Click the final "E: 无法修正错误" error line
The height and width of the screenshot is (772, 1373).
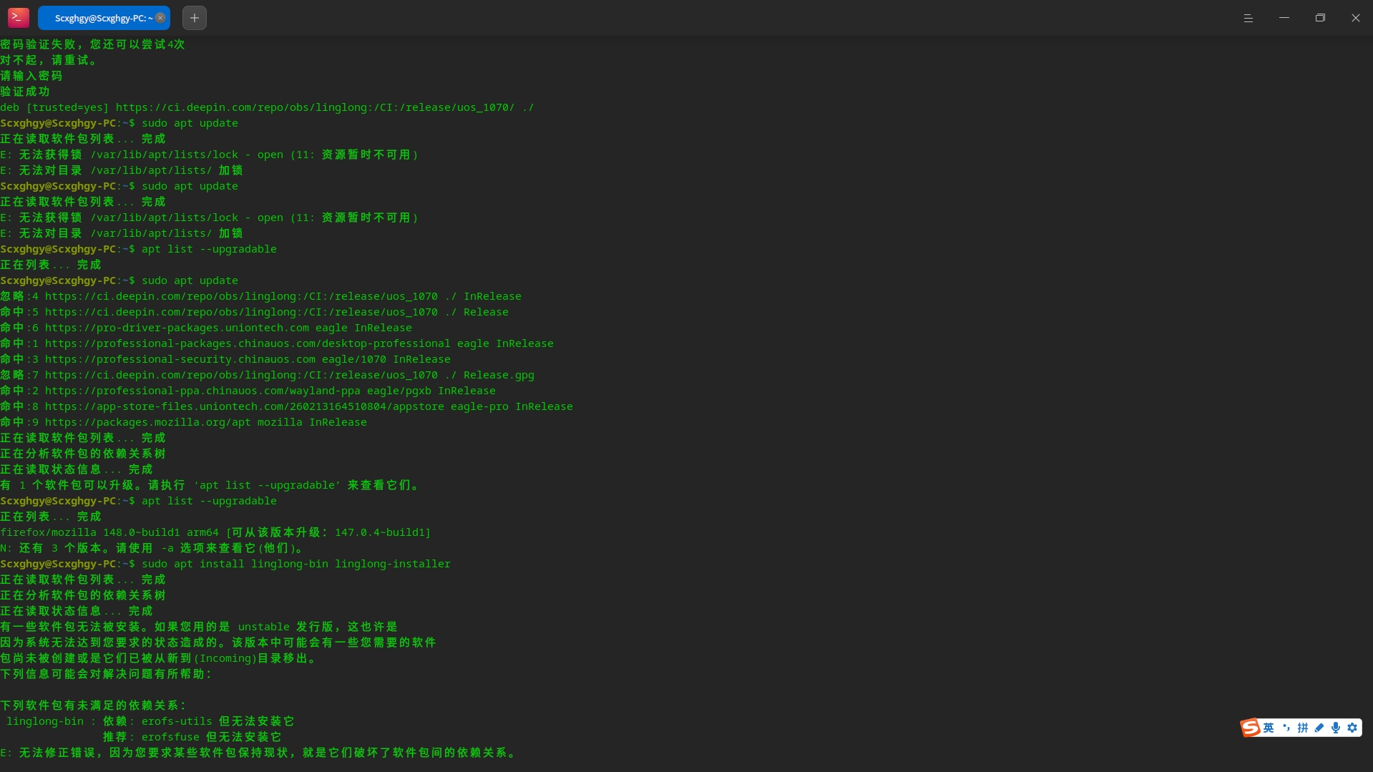point(259,753)
